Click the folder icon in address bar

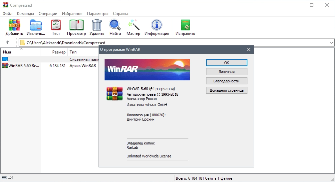(x=22, y=43)
